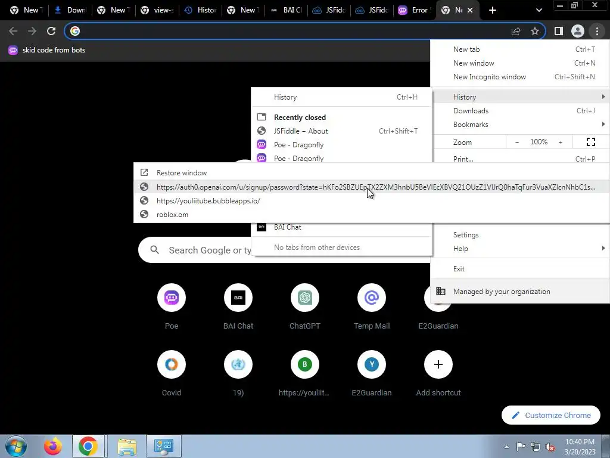This screenshot has width=610, height=458.
Task: Open the Covid shortcut tile
Action: [172, 374]
